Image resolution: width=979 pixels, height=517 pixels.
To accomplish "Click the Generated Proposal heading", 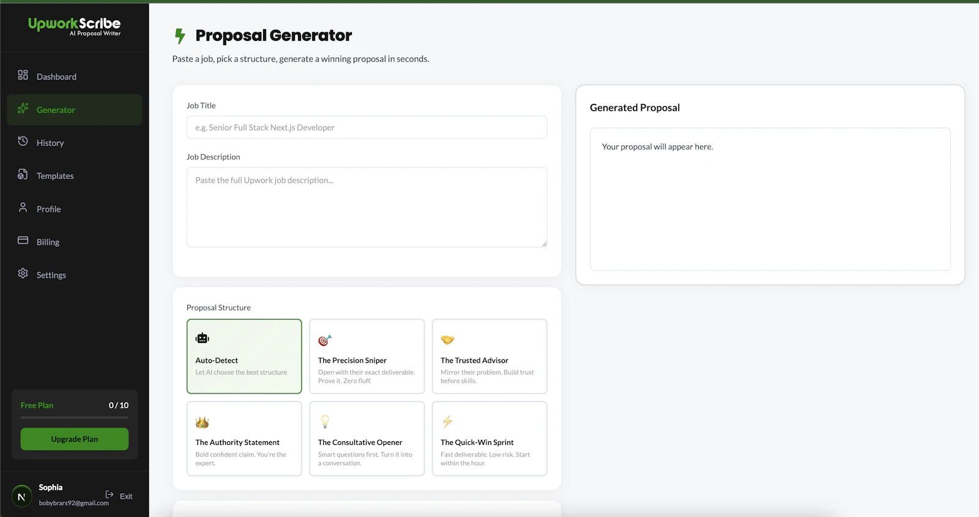I will 635,108.
